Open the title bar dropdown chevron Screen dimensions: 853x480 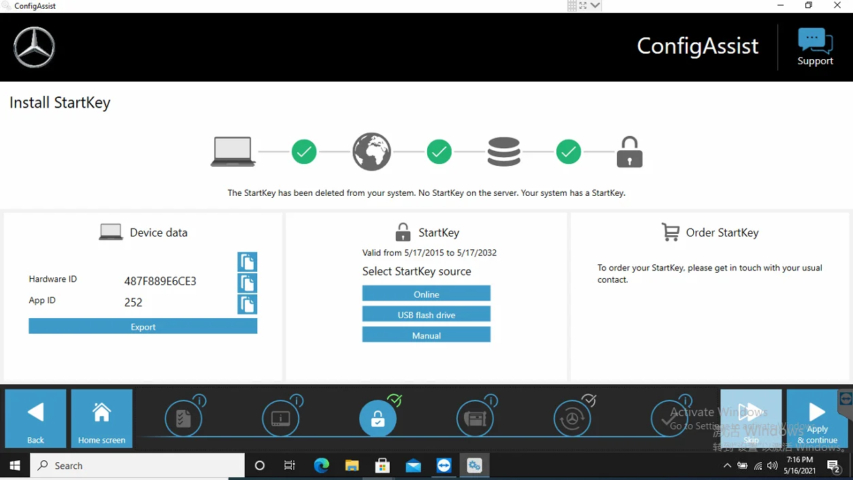click(595, 5)
